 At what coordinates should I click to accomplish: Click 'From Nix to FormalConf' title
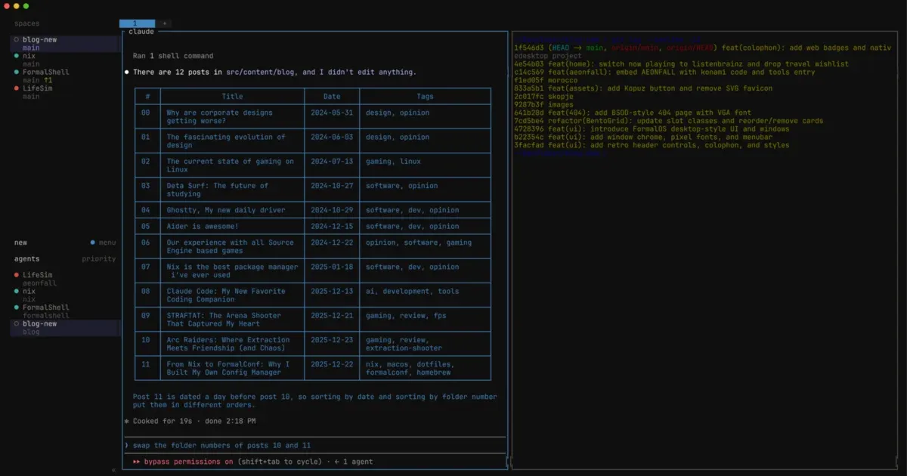(228, 368)
